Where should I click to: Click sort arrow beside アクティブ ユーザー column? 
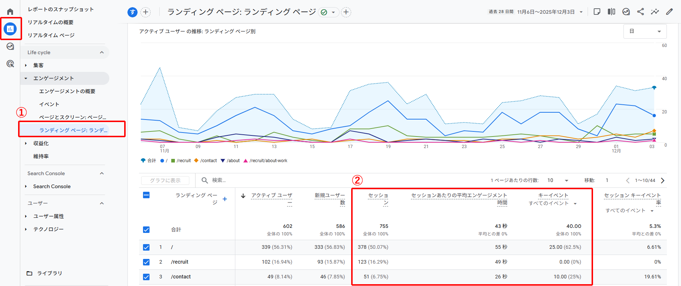(243, 196)
